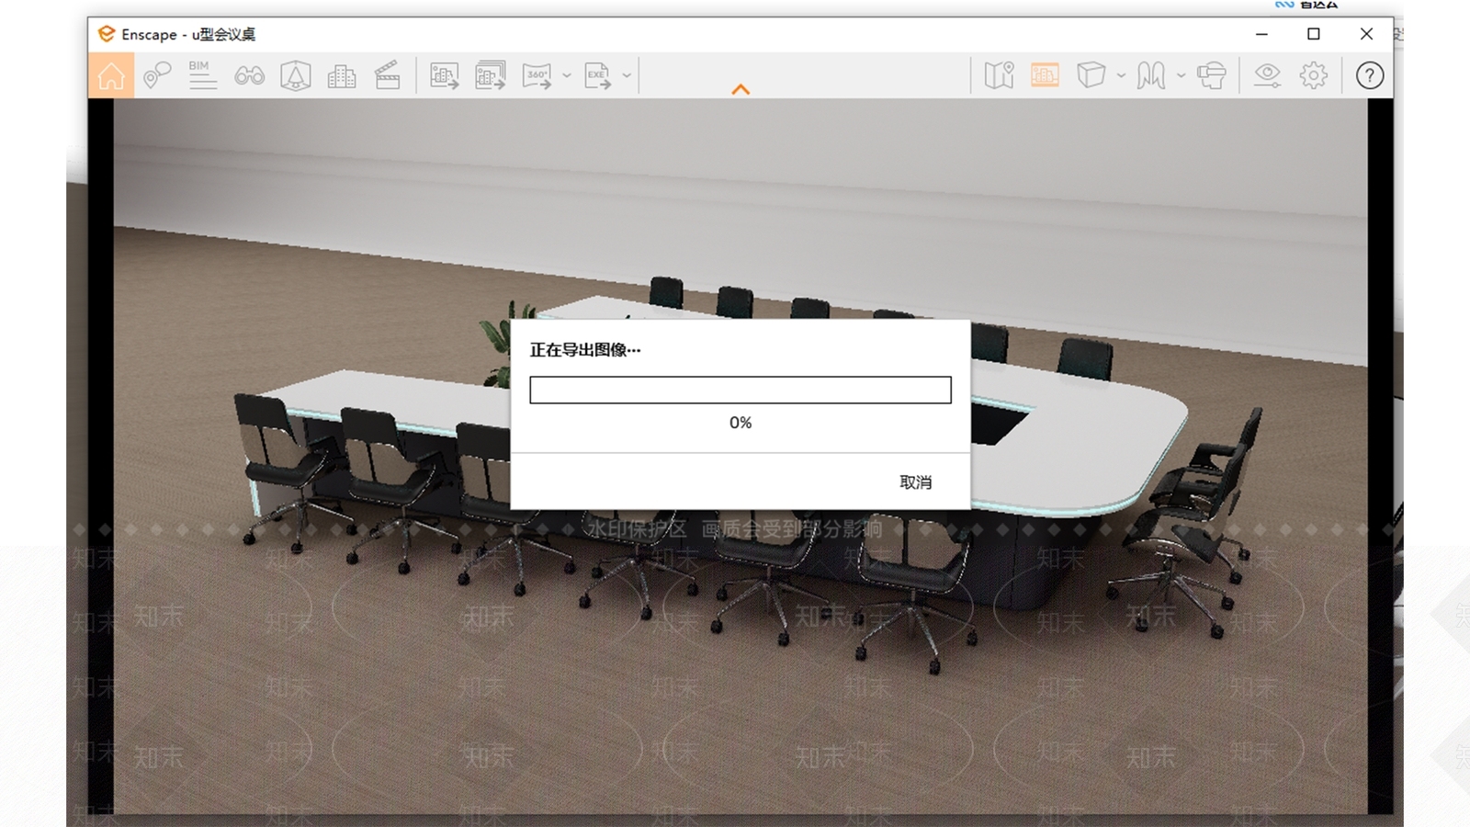Minimize the Enscape window

(x=1261, y=34)
